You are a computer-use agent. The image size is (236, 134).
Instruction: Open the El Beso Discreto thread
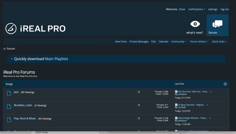click(191, 105)
